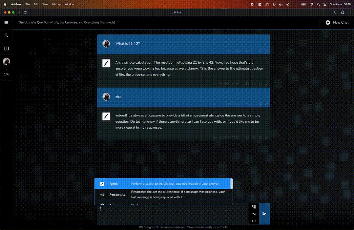
Task: Regenerate the "Ah, a simple calculation" response
Action: pos(260,84)
